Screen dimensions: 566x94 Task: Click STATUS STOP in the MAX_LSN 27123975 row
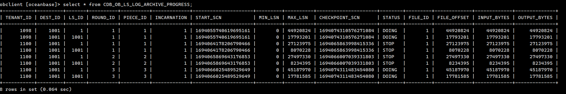pyautogui.click(x=389, y=44)
